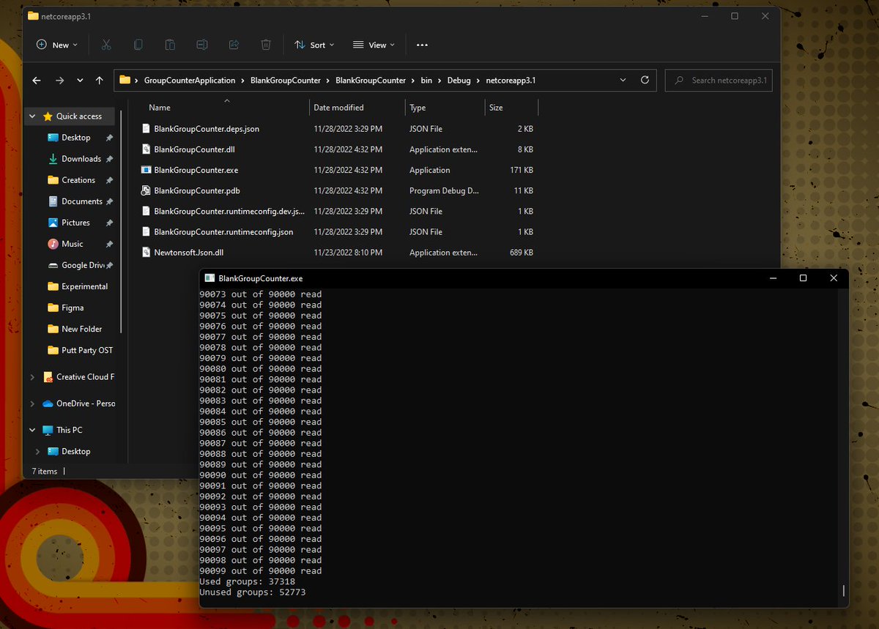Click 'Unused groups: 52773' console line
879x629 pixels.
click(252, 592)
